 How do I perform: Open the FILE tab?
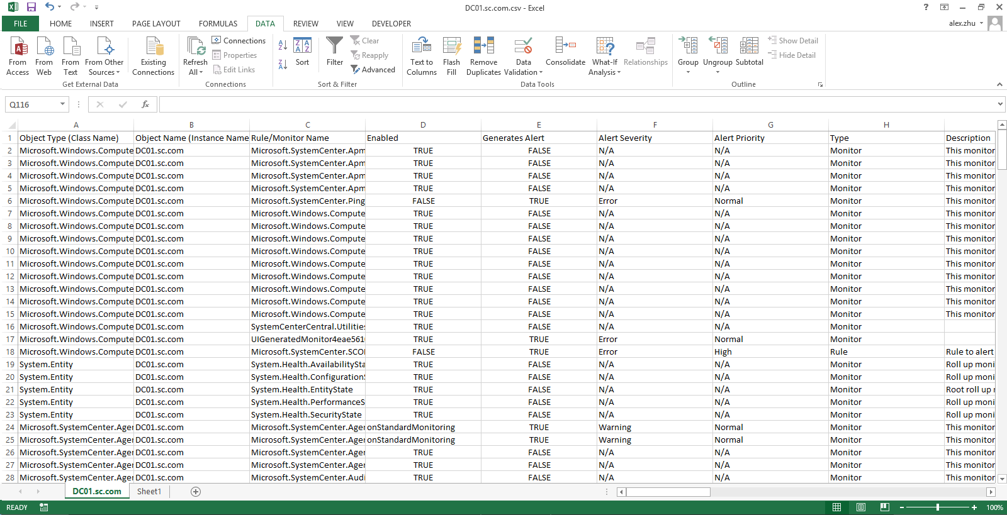(20, 23)
